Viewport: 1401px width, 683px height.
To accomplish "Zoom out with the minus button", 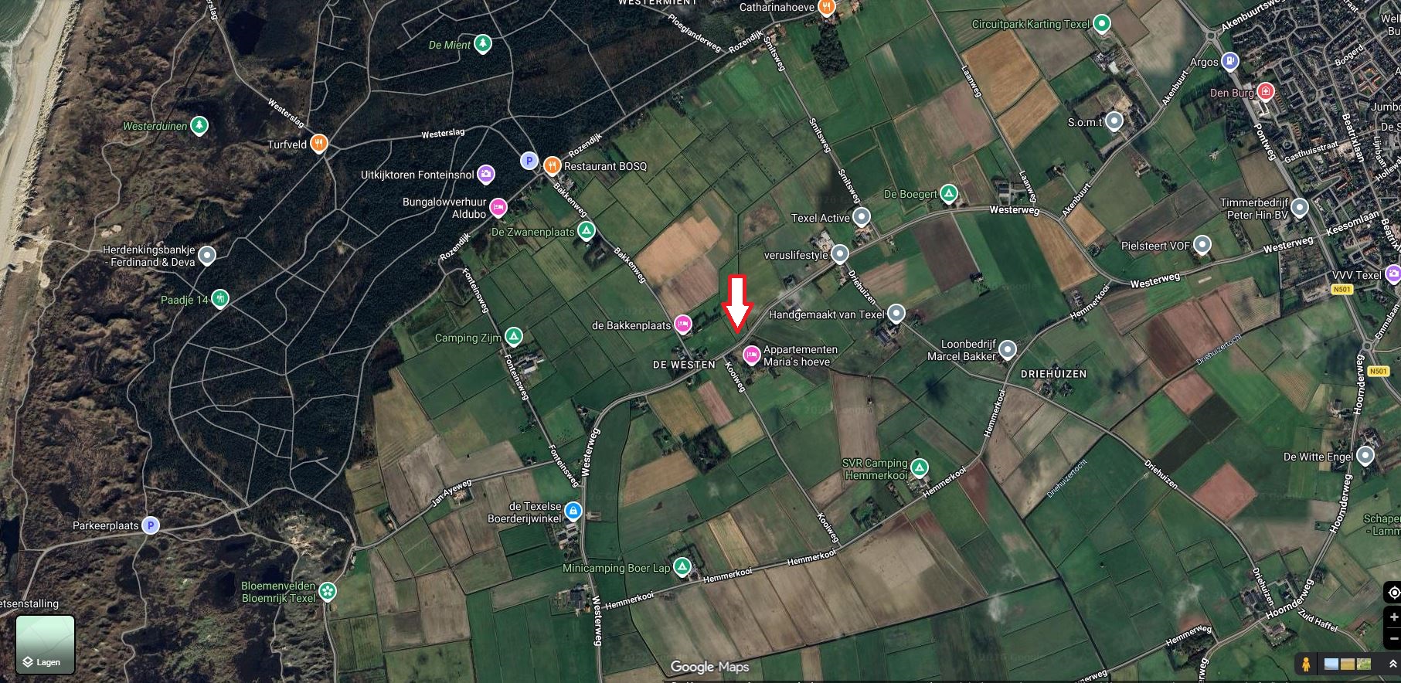I will (1393, 639).
